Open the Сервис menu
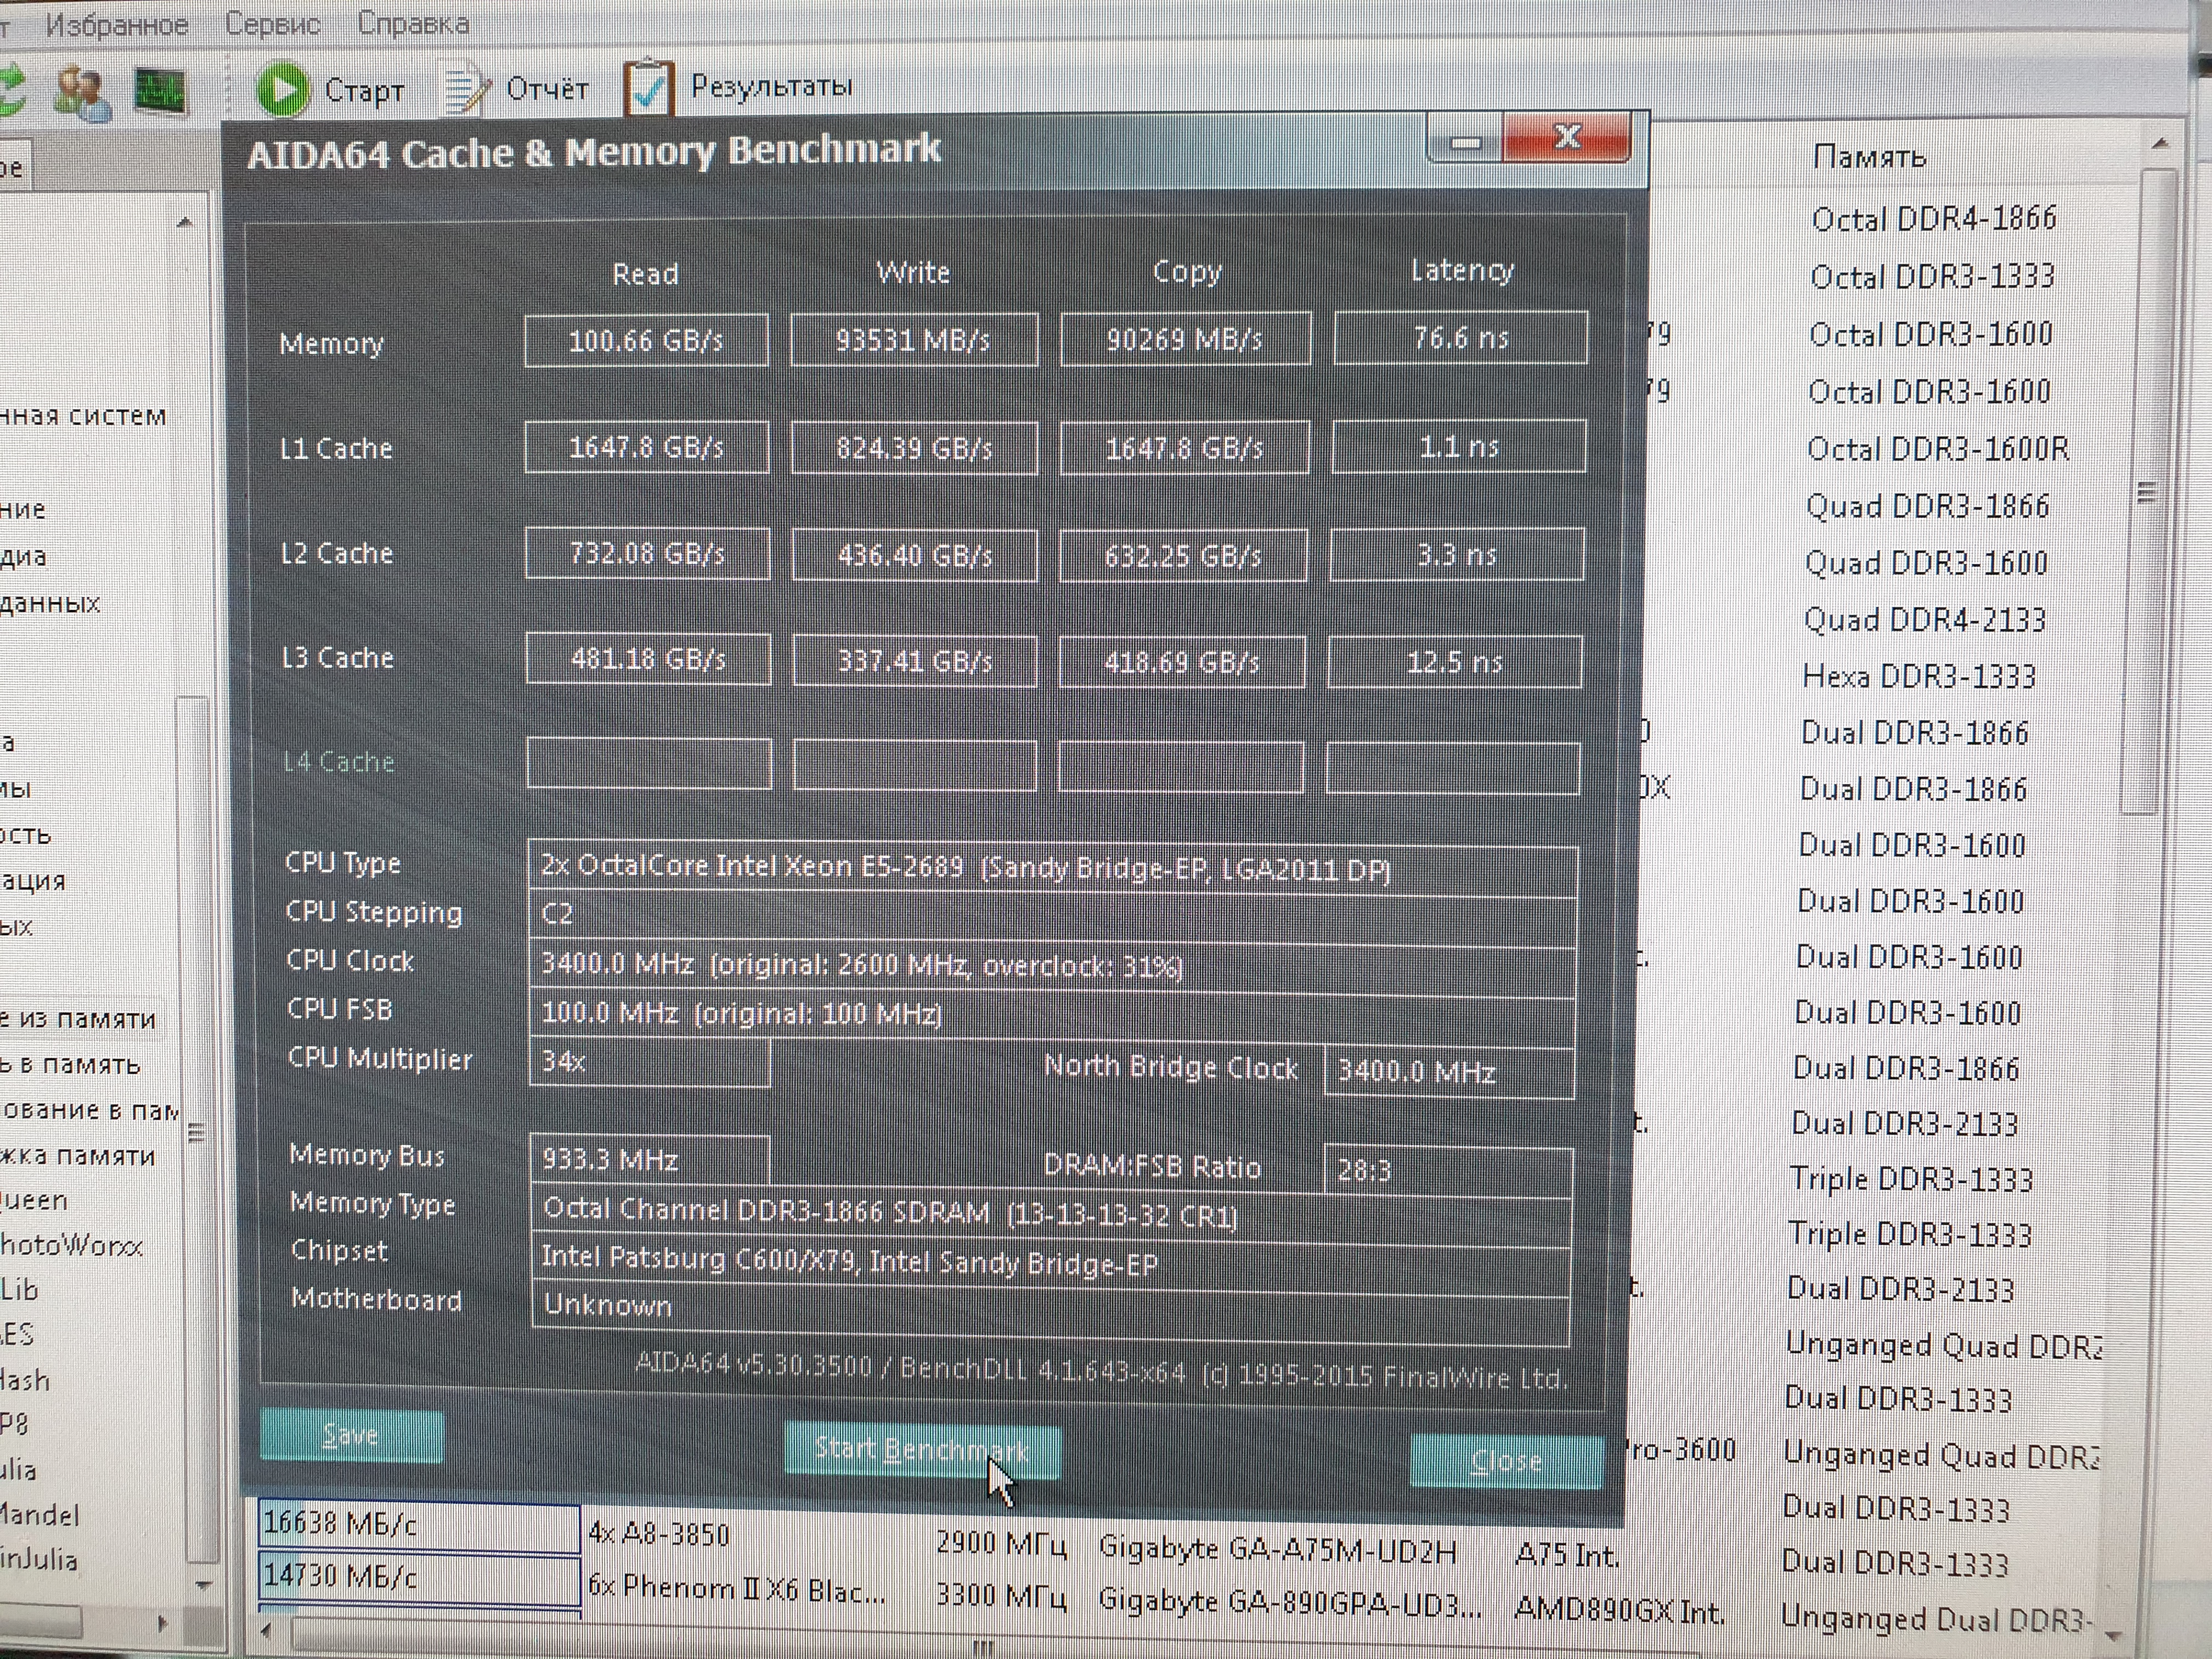The image size is (2212, 1659). pos(272,24)
